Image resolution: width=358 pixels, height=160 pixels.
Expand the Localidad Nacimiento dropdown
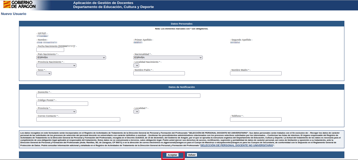136,65
